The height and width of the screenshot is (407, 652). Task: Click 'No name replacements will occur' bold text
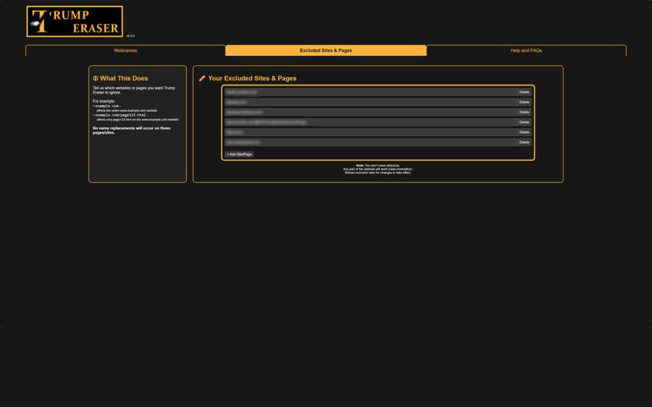click(131, 130)
